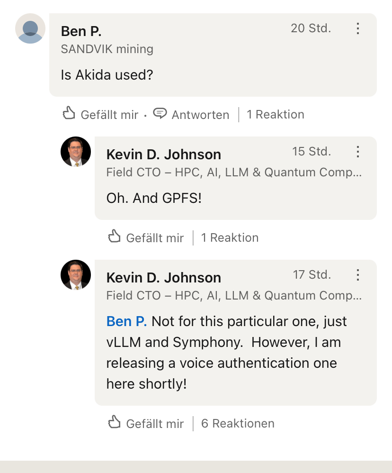This screenshot has height=473, width=392.
Task: View "1 Reaktion" under the GPFS comment
Action: click(230, 238)
